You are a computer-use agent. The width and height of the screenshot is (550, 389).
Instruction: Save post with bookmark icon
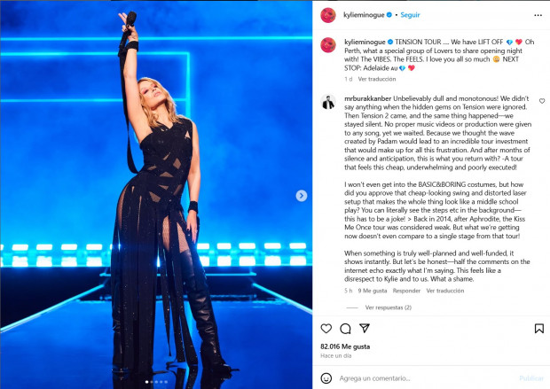539,329
